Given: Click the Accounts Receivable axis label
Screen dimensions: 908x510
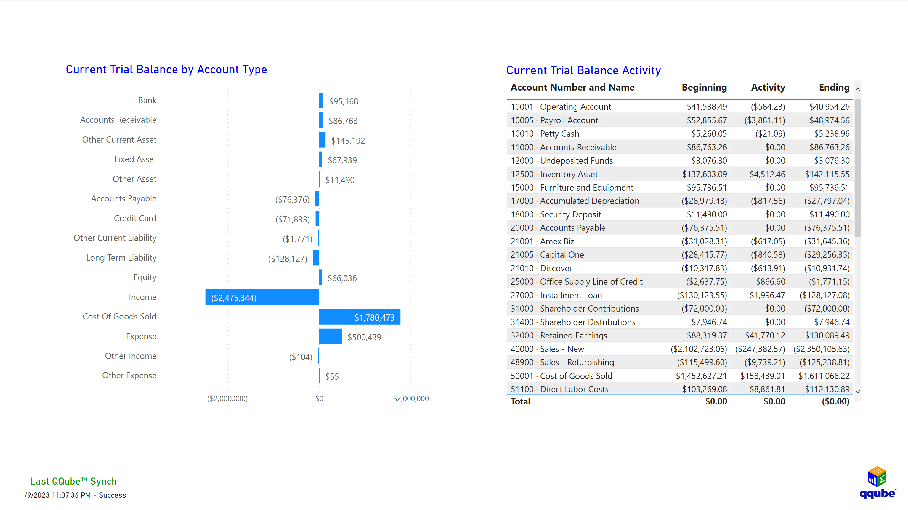Looking at the screenshot, I should [x=118, y=120].
